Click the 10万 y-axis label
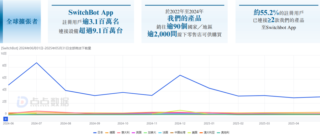This screenshot has height=139, width=320. pos(4,54)
